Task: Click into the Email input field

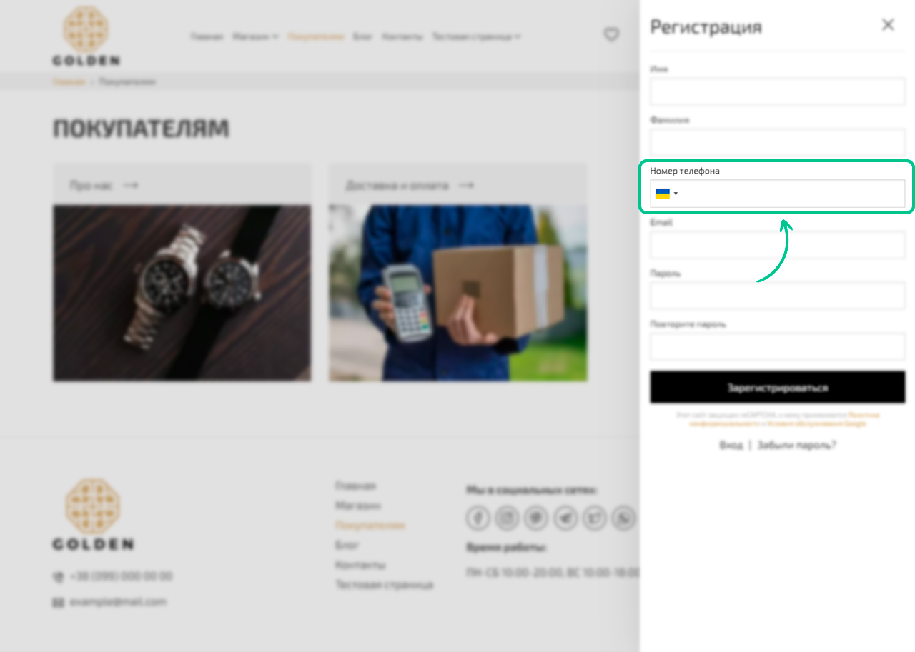Action: pyautogui.click(x=778, y=245)
